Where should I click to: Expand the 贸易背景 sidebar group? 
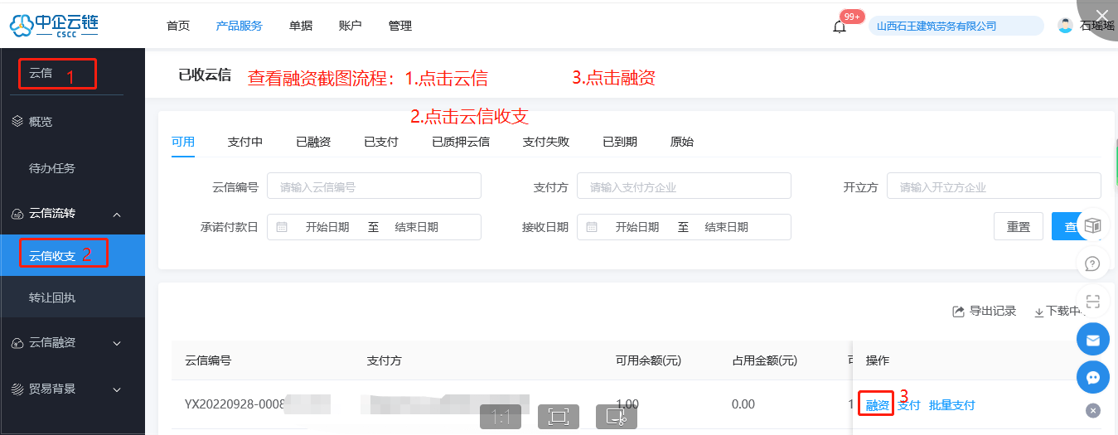click(x=117, y=389)
